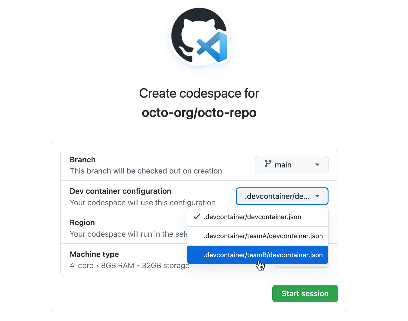The width and height of the screenshot is (408, 321).
Task: Click the codespace will use this configuration text
Action: 143,203
